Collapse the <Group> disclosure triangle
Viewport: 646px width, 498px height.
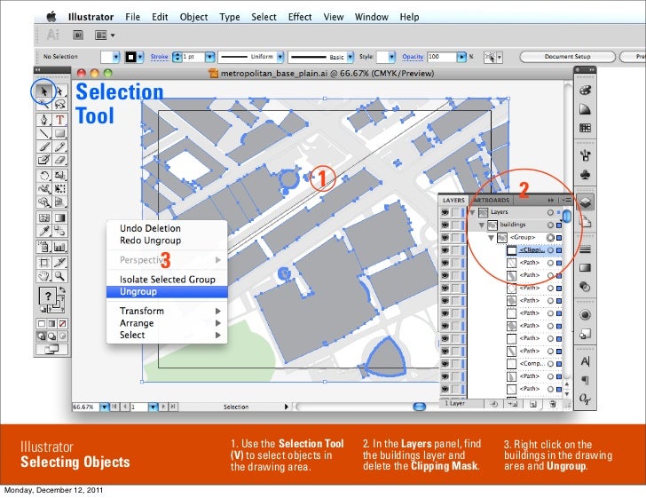[x=491, y=238]
